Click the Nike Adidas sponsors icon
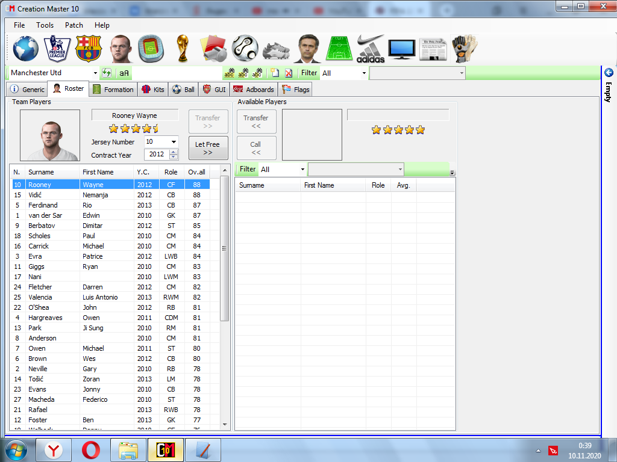 coord(371,48)
